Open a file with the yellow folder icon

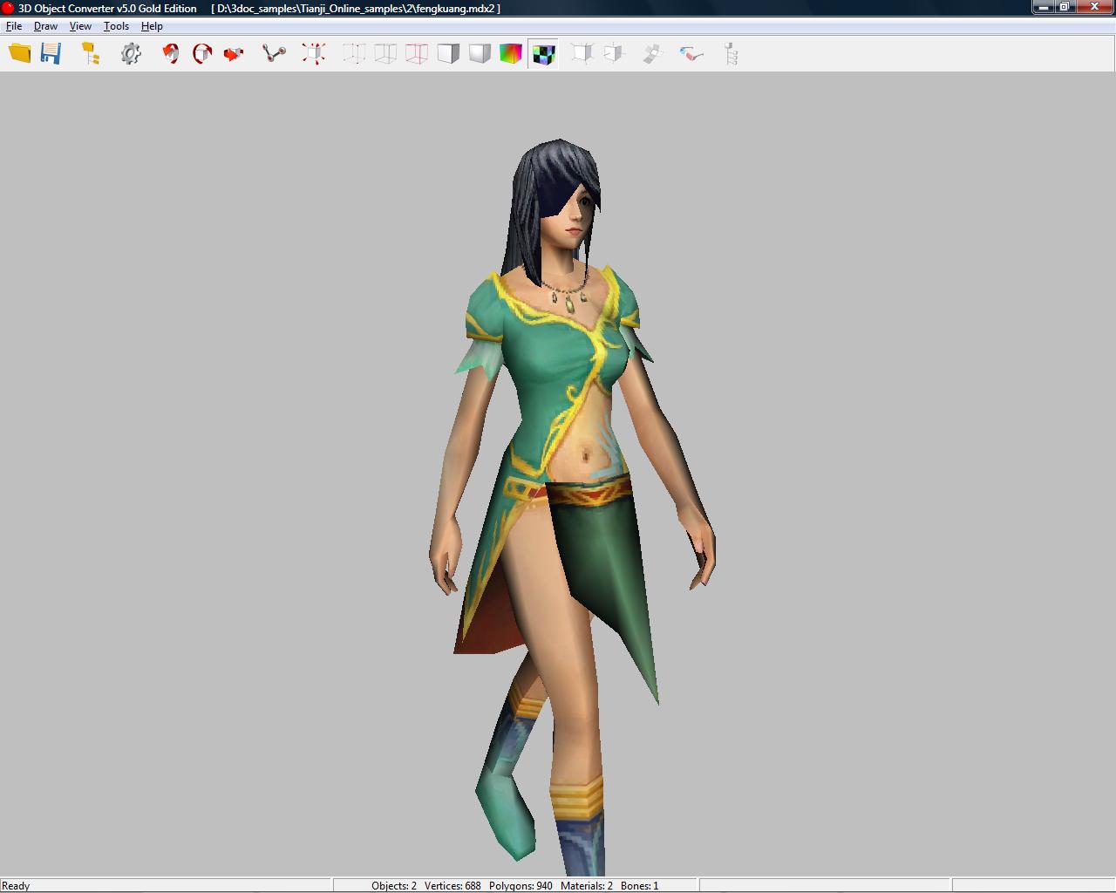coord(20,53)
